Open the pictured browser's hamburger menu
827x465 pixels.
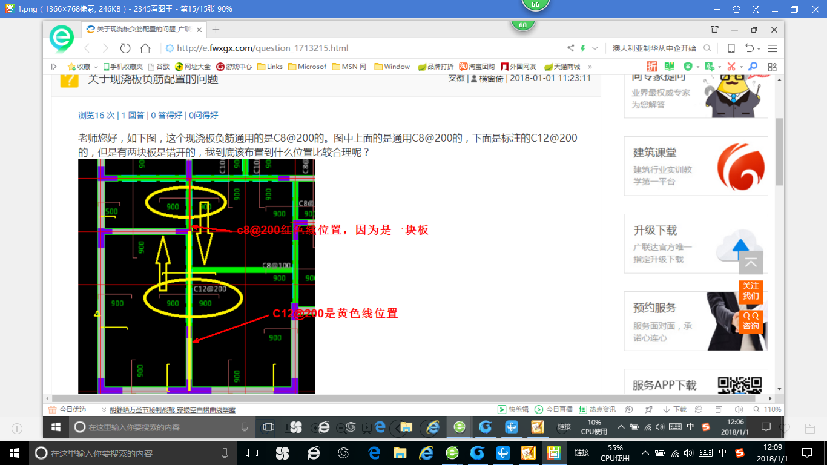[773, 48]
